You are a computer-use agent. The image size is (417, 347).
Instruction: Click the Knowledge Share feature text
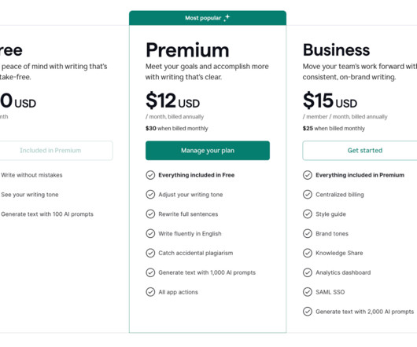coord(339,253)
